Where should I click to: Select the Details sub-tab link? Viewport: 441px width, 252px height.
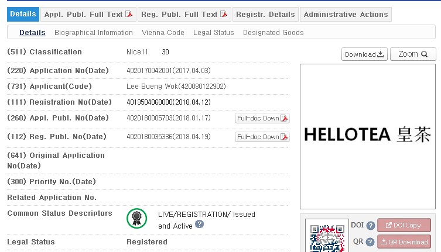[x=32, y=33]
